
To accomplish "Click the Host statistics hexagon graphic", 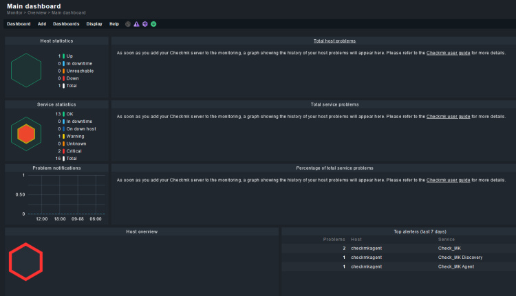I will coord(26,70).
